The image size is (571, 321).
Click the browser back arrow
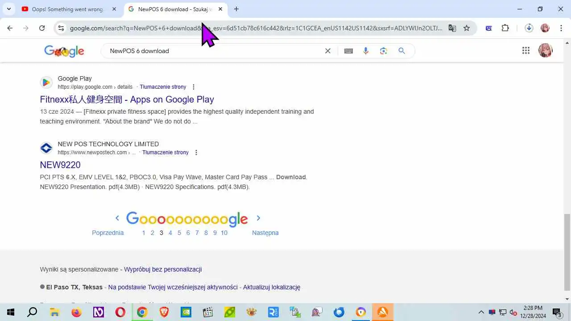point(10,28)
